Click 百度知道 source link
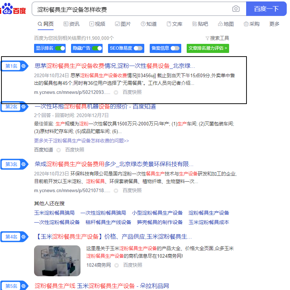This screenshot has height=290, width=290. [43, 150]
